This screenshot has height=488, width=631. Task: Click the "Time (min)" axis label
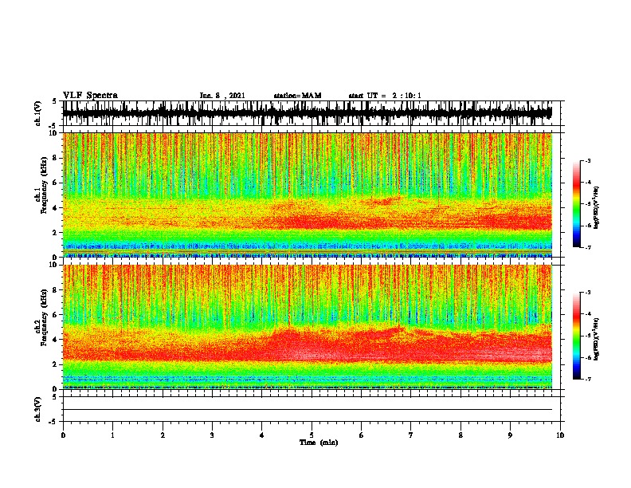click(319, 443)
